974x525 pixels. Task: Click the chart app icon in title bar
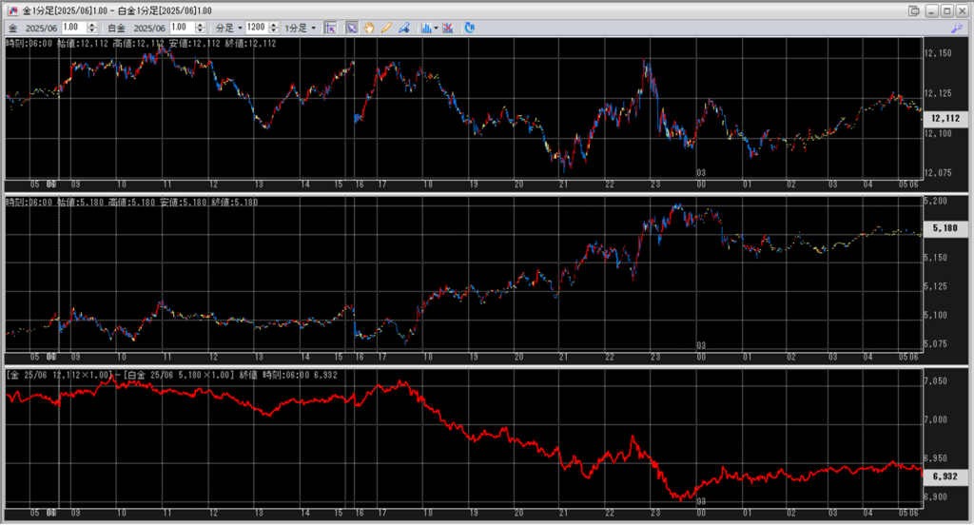coord(12,10)
